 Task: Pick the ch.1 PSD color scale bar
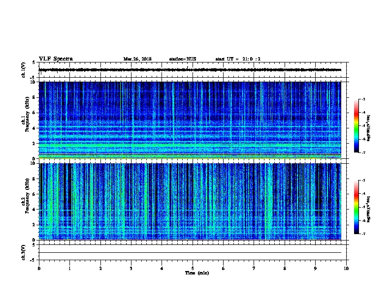(356, 126)
